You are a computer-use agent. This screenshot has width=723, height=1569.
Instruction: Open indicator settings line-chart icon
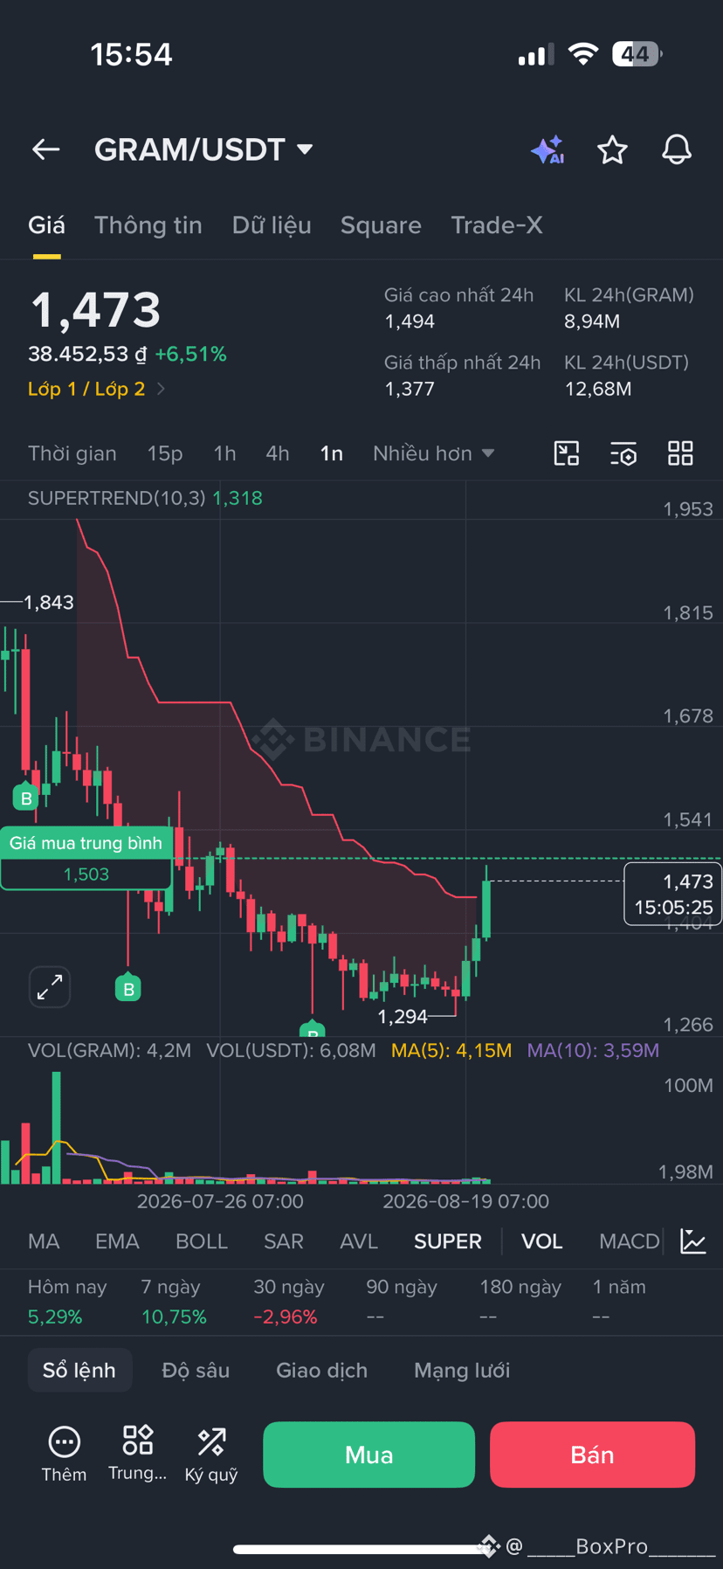(693, 1241)
